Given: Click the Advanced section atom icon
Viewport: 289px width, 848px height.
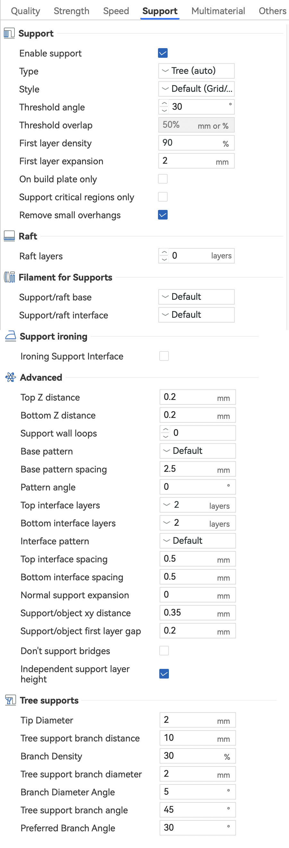Looking at the screenshot, I should pos(11,377).
